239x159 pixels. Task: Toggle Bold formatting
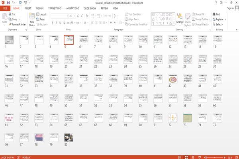(53, 23)
